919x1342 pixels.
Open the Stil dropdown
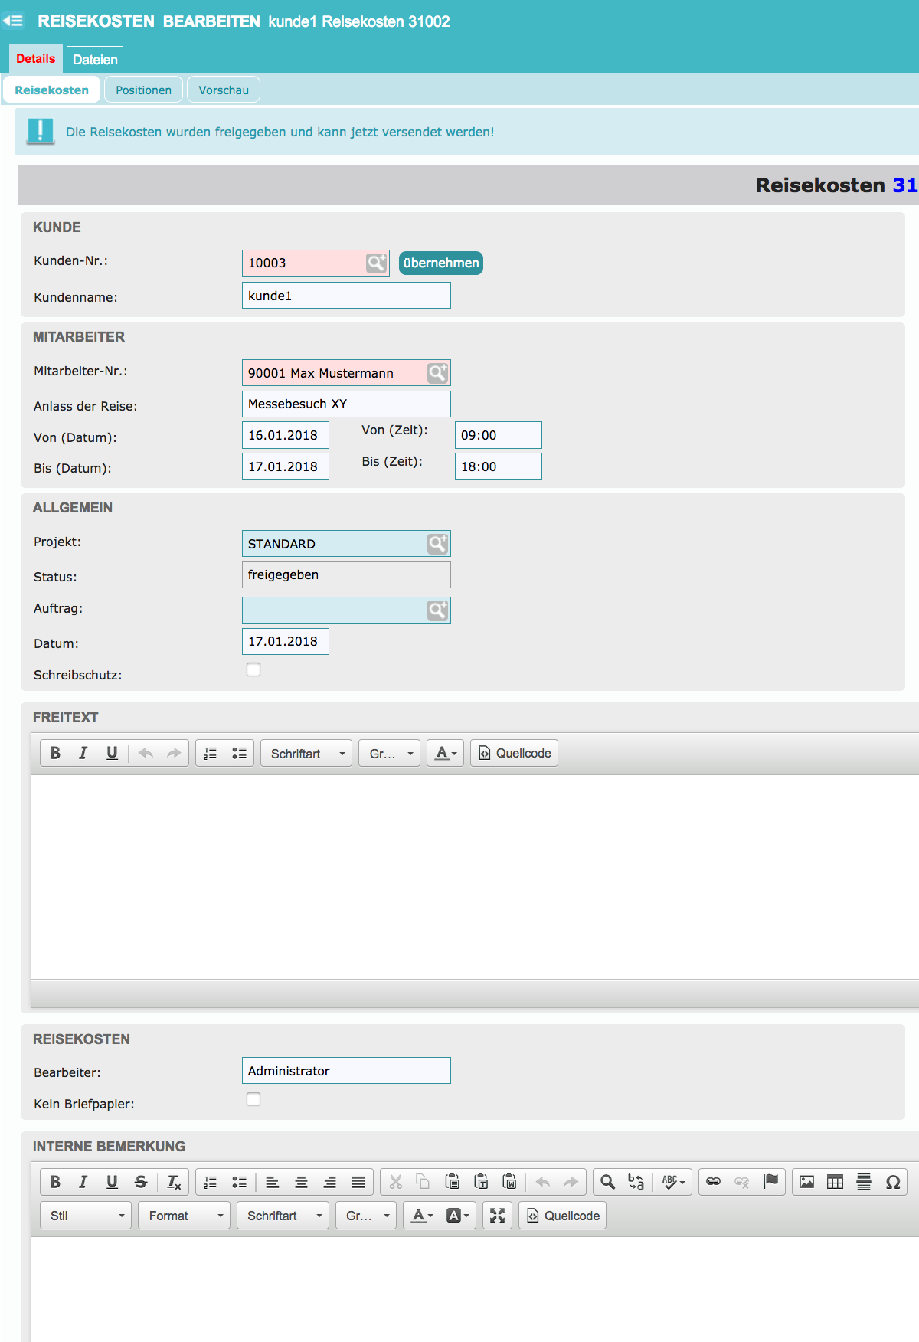point(86,1216)
